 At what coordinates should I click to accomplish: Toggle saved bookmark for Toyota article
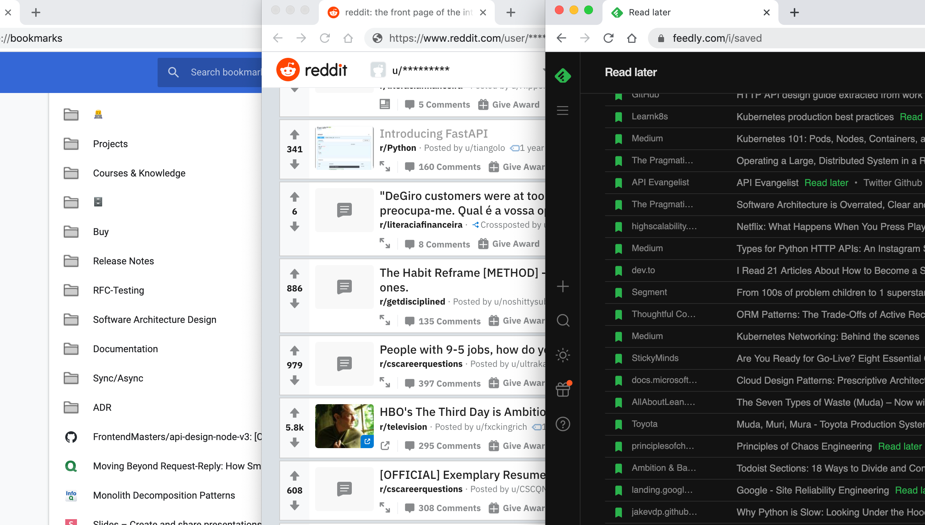[x=619, y=424]
